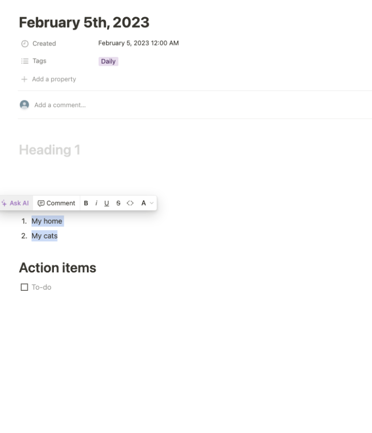Check the To-do checkbox
This screenshot has width=372, height=433.
click(x=24, y=287)
